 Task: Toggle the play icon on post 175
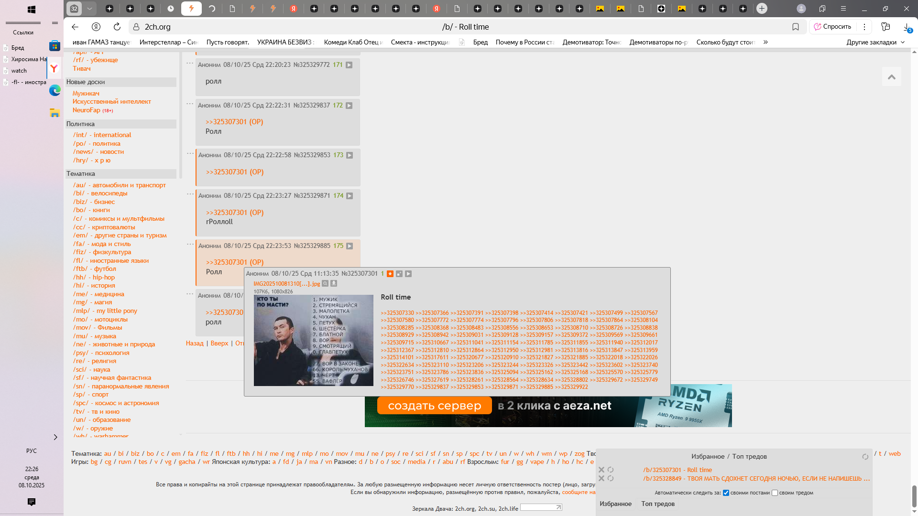tap(350, 246)
